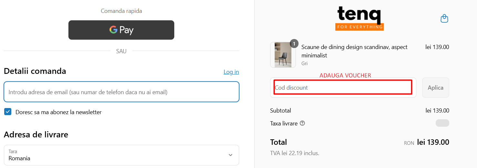
Task: Click the Scaune de dining product title
Action: coord(354,51)
